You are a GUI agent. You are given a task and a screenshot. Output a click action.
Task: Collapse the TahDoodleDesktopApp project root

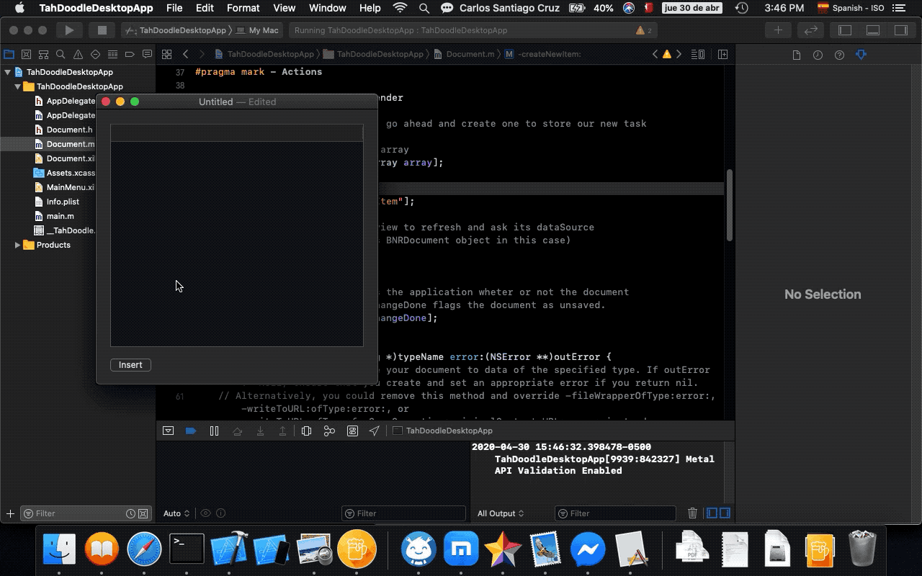(x=8, y=72)
